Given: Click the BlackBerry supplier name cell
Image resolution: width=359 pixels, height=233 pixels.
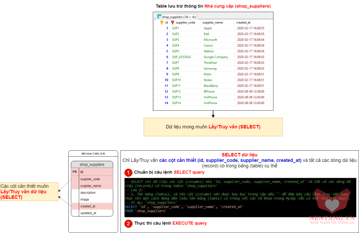Looking at the screenshot, I should (211, 86).
